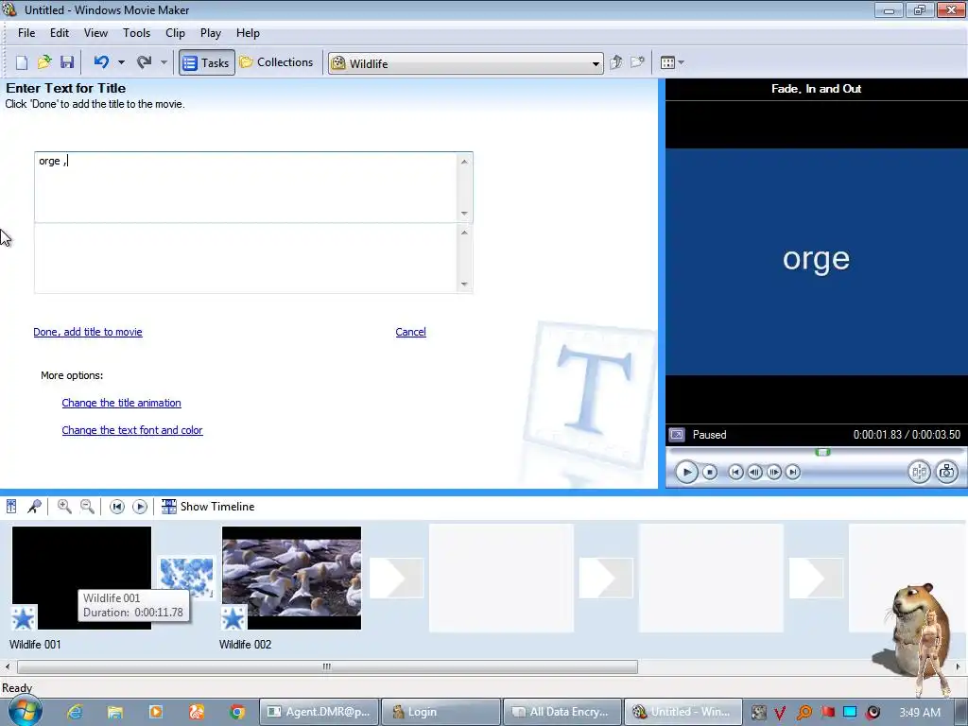Save the project with the floppy icon
Viewport: 968px width, 726px height.
67,62
